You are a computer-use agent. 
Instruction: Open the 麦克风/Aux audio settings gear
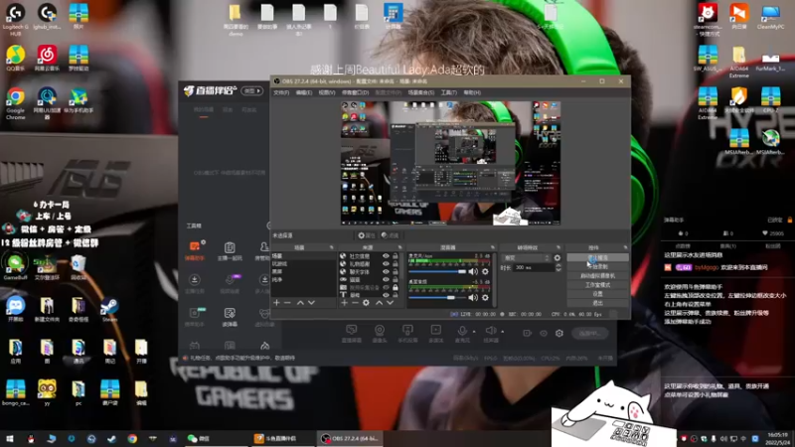[x=485, y=271]
